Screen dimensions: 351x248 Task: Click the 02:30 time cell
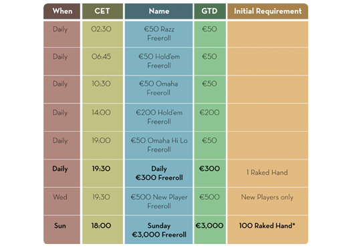pos(102,34)
